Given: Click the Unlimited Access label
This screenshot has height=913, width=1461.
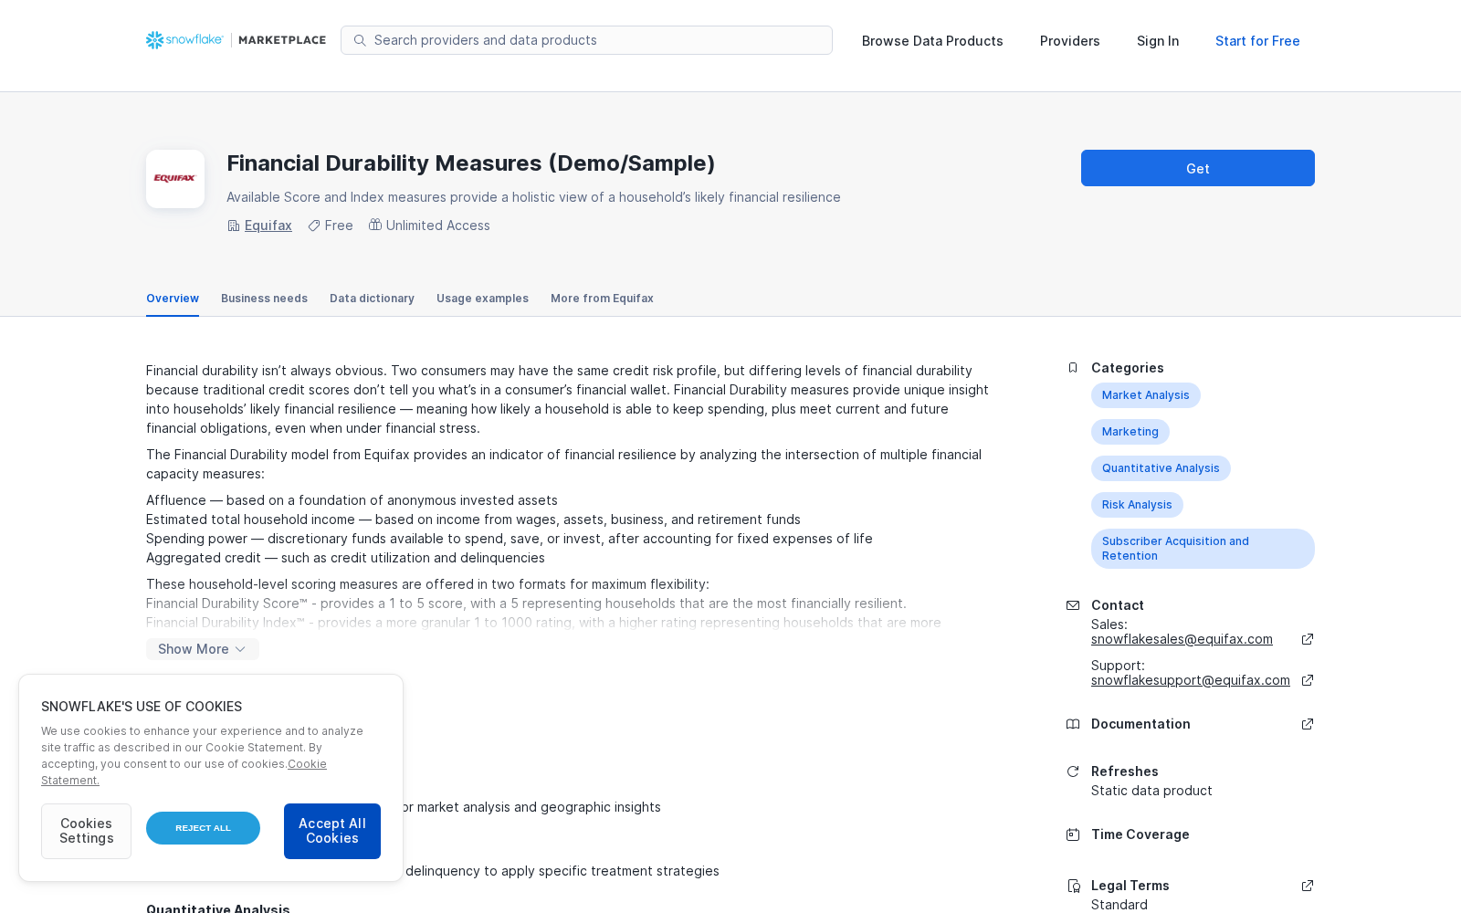Looking at the screenshot, I should (438, 226).
